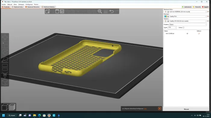Image resolution: width=211 pixels, height=118 pixels.
Task: Delete the model with the trash icon
Action: click(x=57, y=11)
